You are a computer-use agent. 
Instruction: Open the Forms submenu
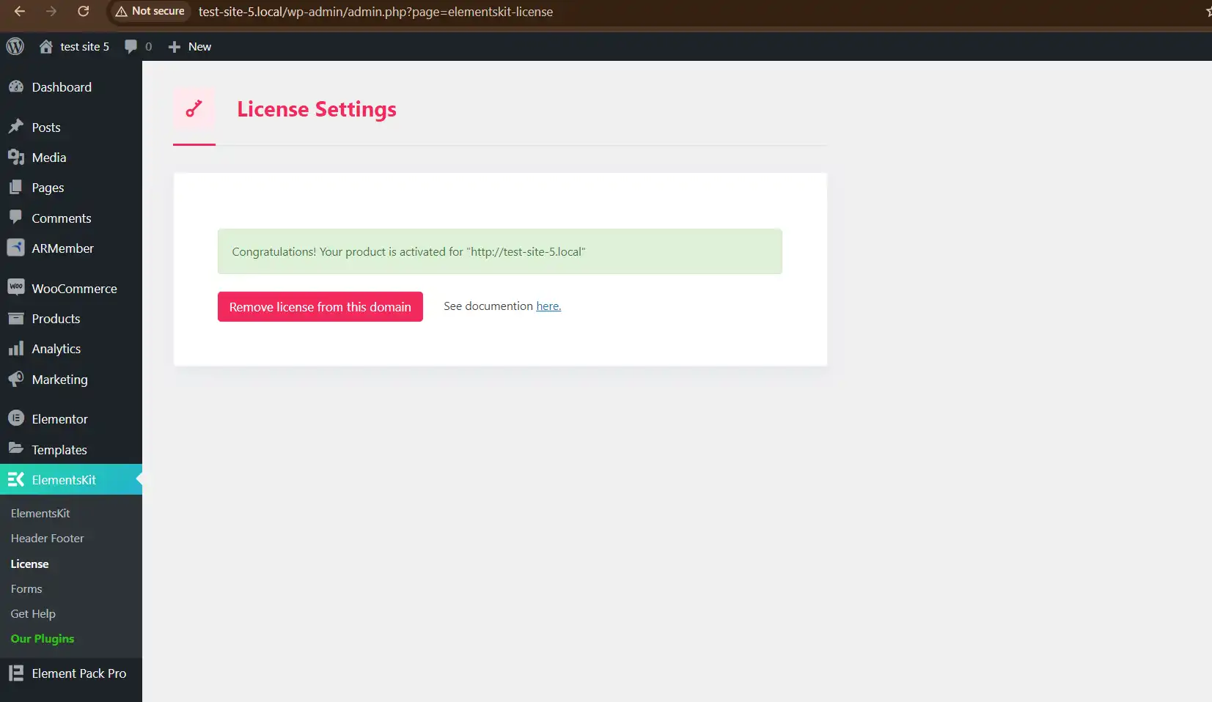[x=26, y=589]
